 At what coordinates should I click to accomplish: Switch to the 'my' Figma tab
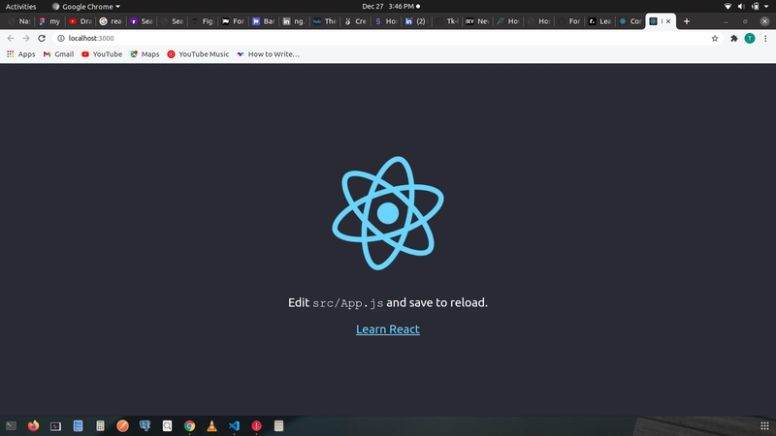pyautogui.click(x=49, y=21)
